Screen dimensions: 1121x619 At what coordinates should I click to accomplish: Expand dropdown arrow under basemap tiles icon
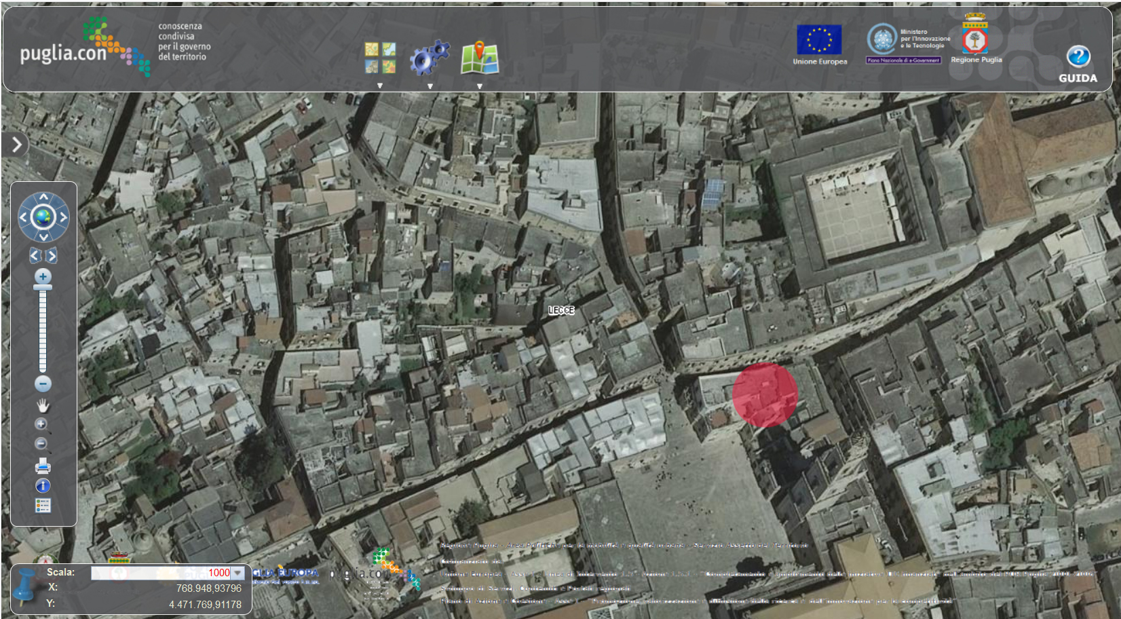380,86
